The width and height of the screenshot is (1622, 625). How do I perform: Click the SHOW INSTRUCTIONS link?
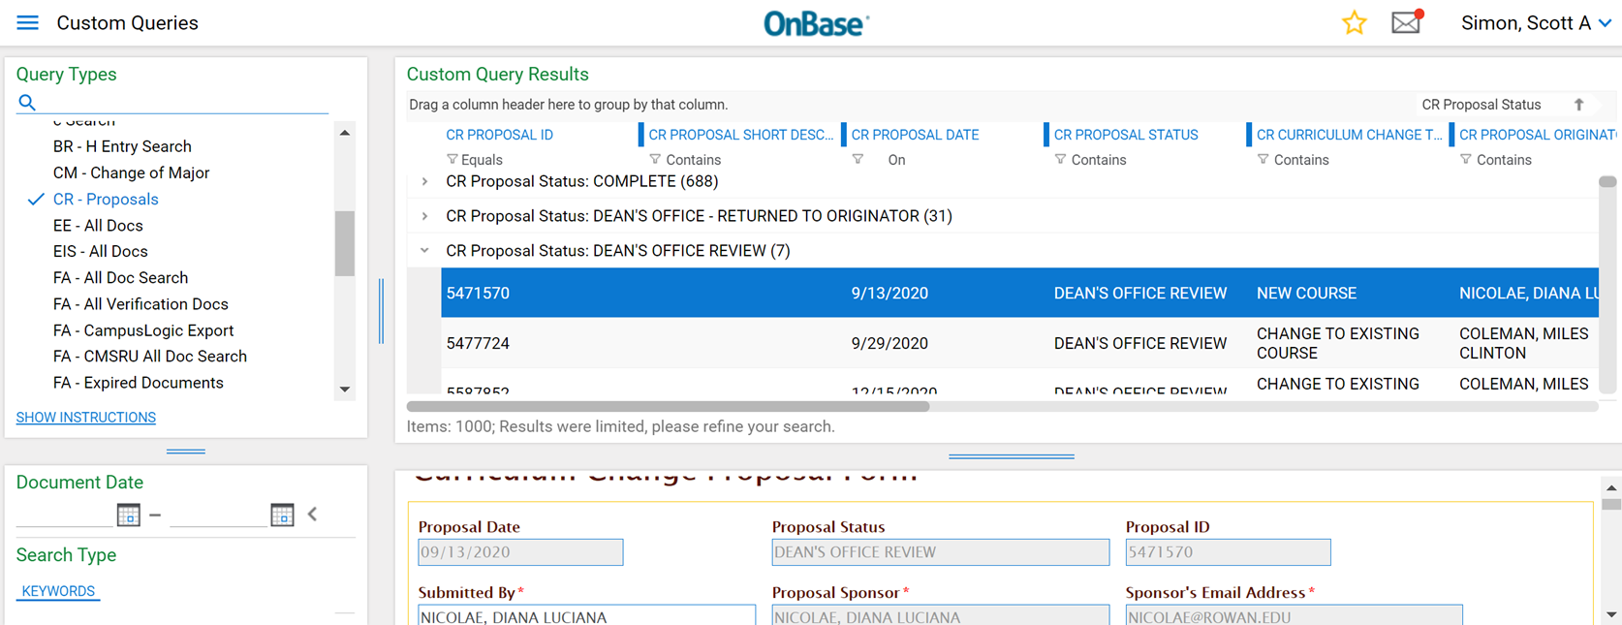point(85,418)
